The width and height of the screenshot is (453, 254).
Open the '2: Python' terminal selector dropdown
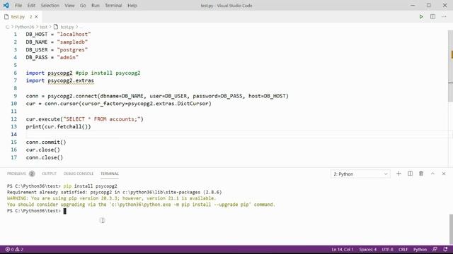(360, 174)
